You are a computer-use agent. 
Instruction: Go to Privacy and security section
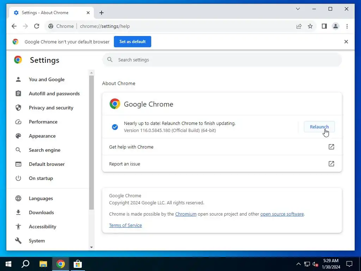tap(51, 108)
